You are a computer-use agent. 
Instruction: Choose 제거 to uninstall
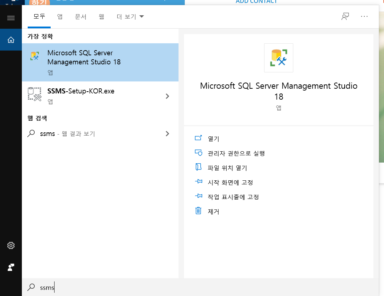pyautogui.click(x=213, y=211)
